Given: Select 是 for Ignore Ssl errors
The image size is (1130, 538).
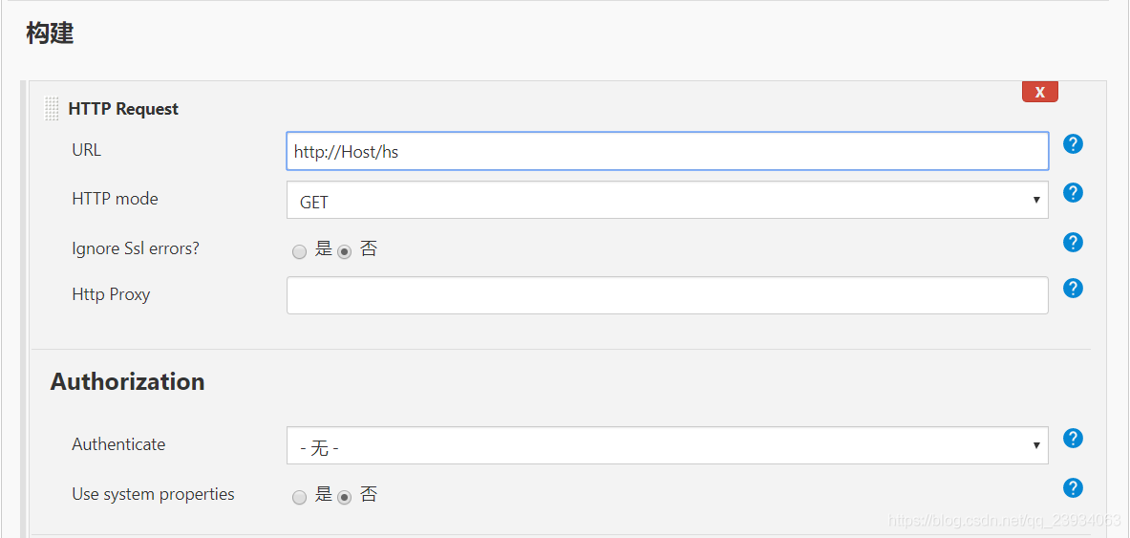Looking at the screenshot, I should pyautogui.click(x=299, y=251).
